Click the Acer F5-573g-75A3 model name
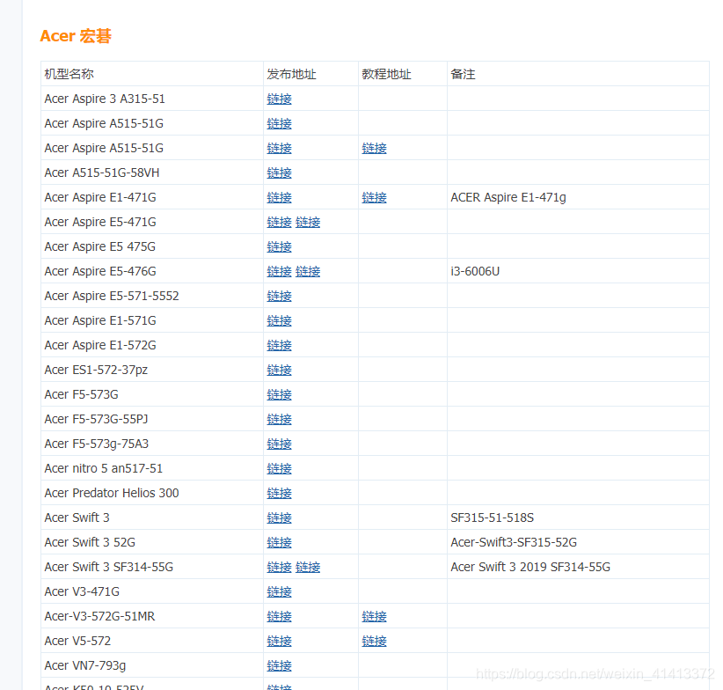This screenshot has width=723, height=690. [97, 444]
